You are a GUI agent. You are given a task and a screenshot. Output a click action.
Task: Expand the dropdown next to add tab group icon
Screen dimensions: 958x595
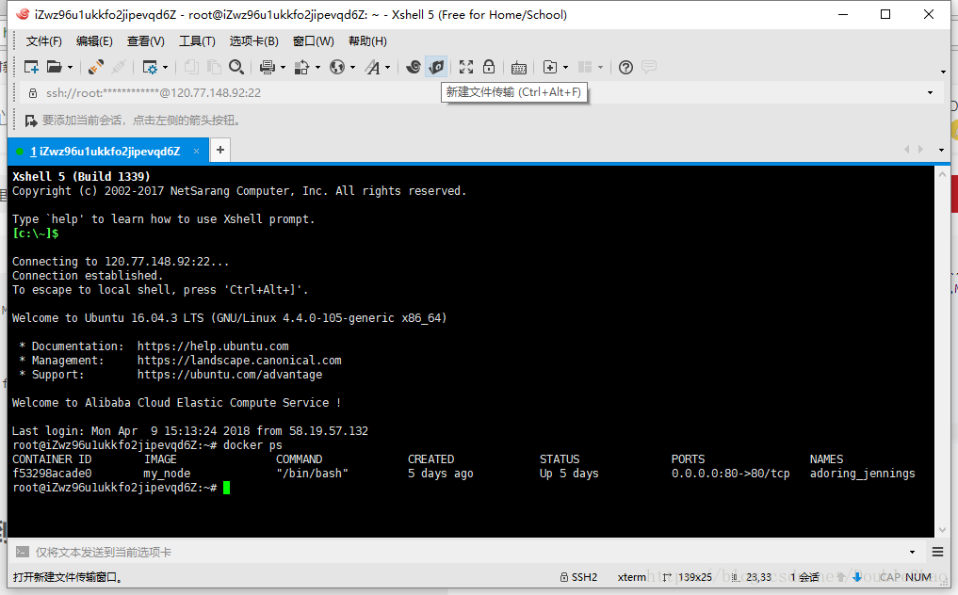click(566, 67)
